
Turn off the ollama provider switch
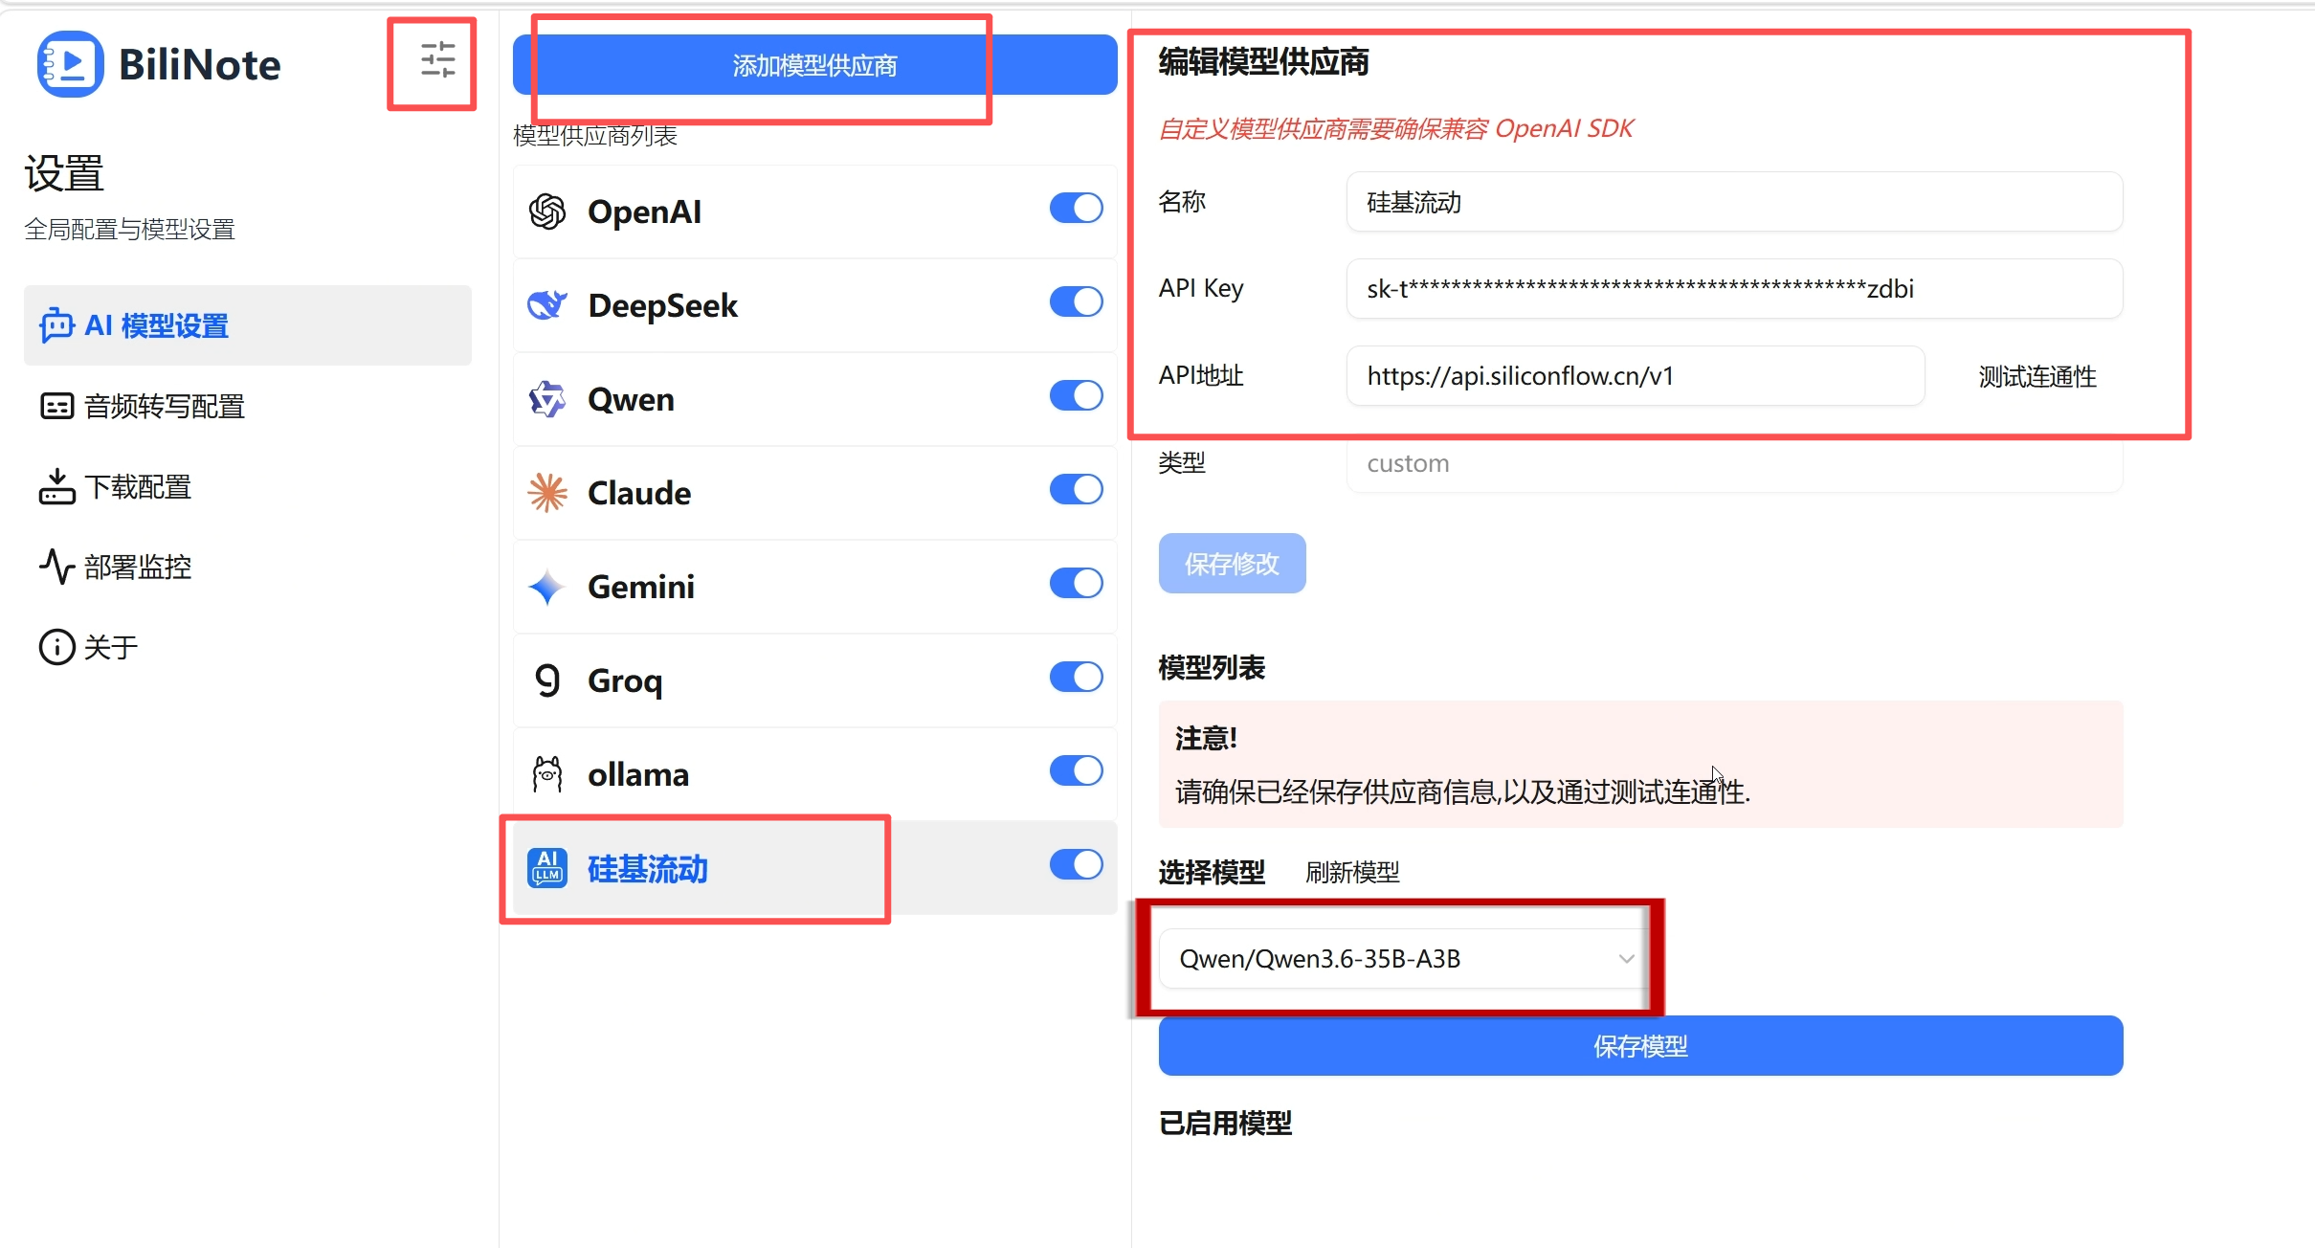click(1076, 770)
